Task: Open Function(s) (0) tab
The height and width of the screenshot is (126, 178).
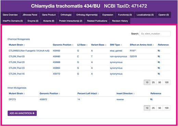Action: click(x=125, y=15)
